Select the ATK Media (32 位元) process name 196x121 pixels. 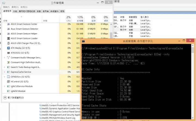pyautogui.click(x=20, y=48)
